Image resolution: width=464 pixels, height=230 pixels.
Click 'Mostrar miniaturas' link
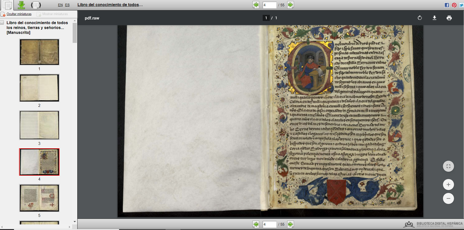point(55,14)
